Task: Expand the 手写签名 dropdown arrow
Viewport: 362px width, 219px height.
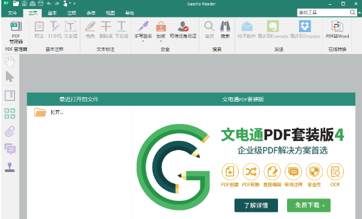Action: [143, 41]
